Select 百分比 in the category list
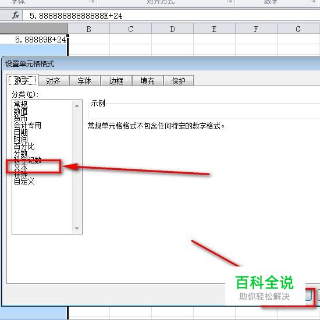The height and width of the screenshot is (320, 320). pos(24,146)
